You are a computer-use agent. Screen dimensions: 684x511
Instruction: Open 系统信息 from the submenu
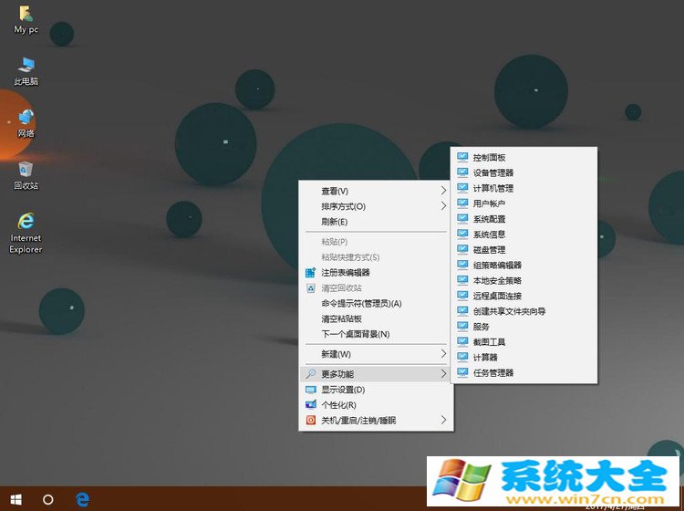[x=523, y=235]
